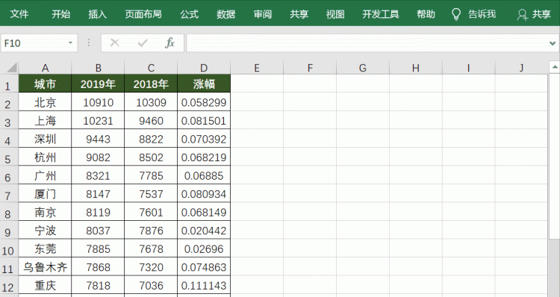560x297 pixels.
Task: Select row 5 header
Action: [9, 157]
